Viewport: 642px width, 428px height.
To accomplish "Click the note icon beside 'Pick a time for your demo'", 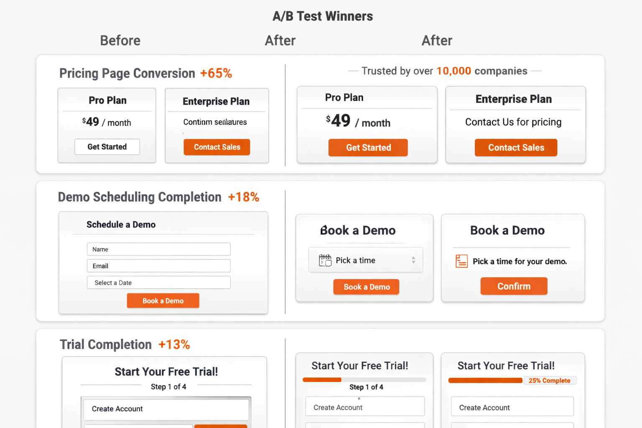I will (x=461, y=261).
